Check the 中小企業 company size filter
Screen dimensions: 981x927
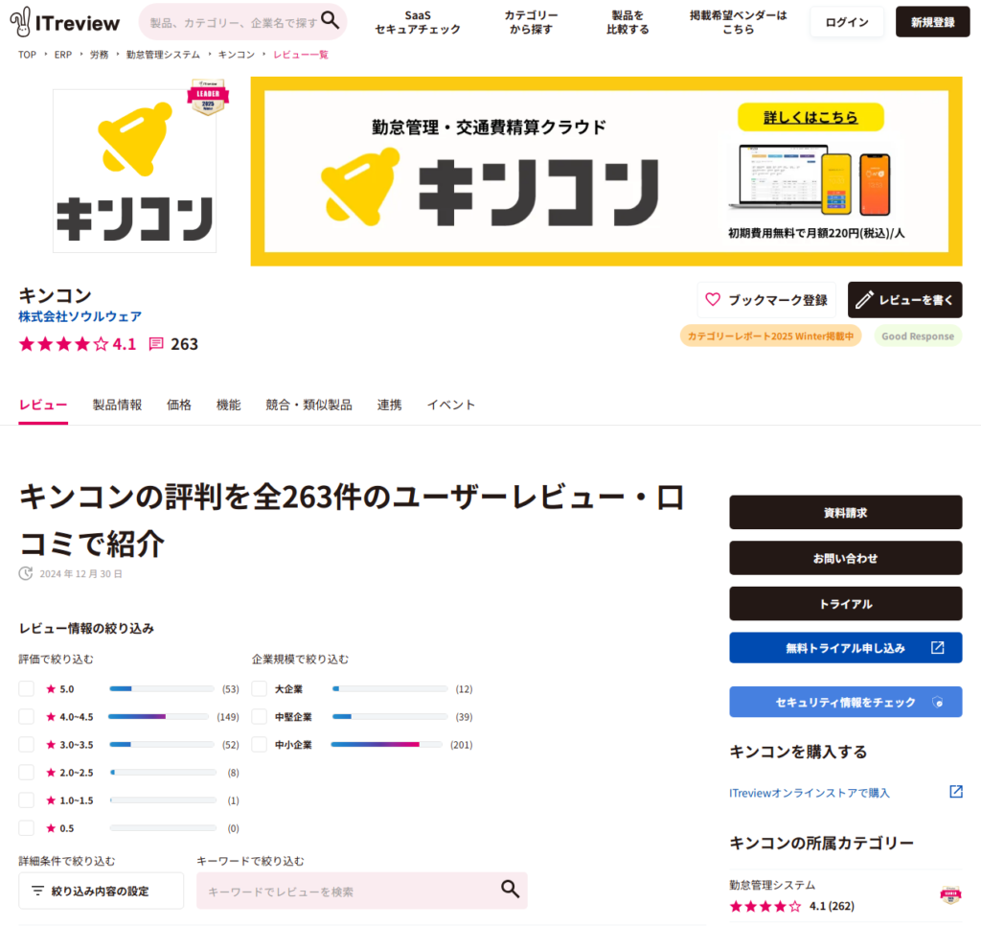[259, 744]
